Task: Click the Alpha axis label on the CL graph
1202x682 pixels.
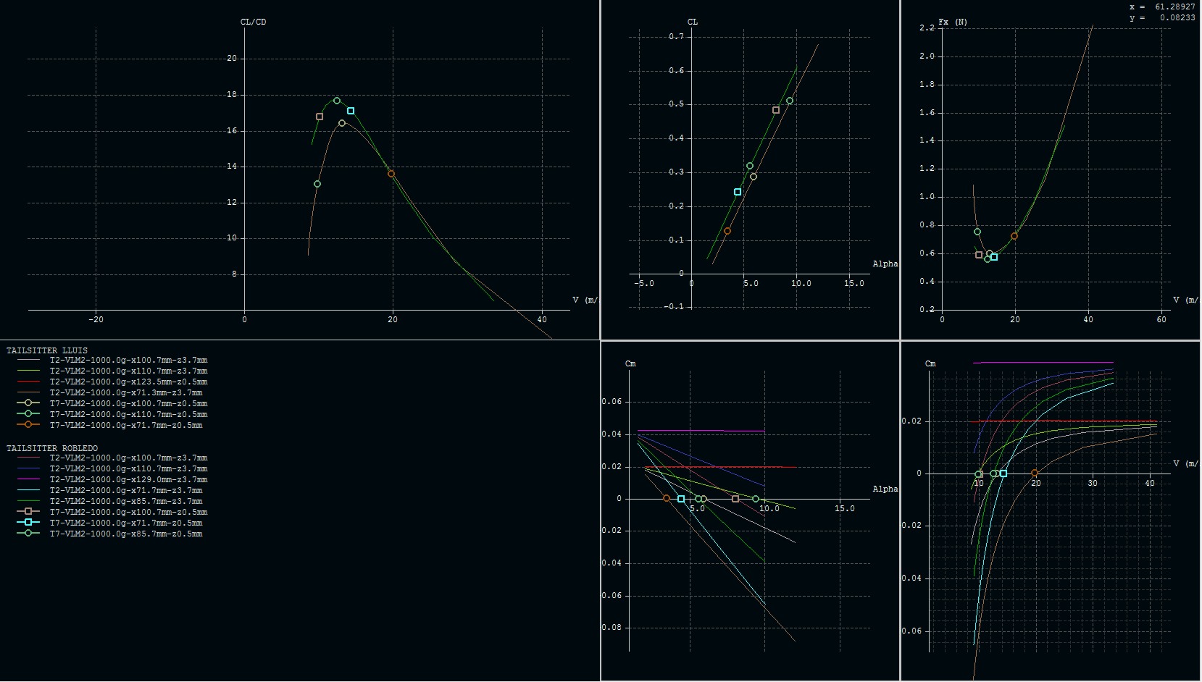Action: click(x=885, y=264)
